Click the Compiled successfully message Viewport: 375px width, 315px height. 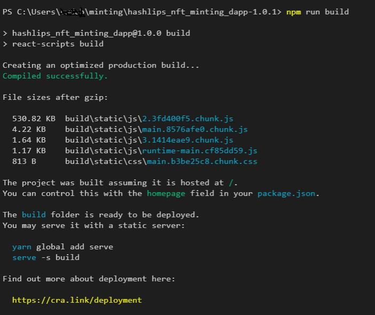tap(55, 76)
